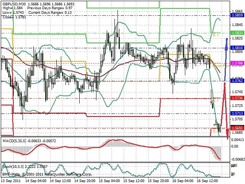Screen dimensions: 245x184
Task: Select the green 1.5833 R1 price label
Action: (x=237, y=33)
